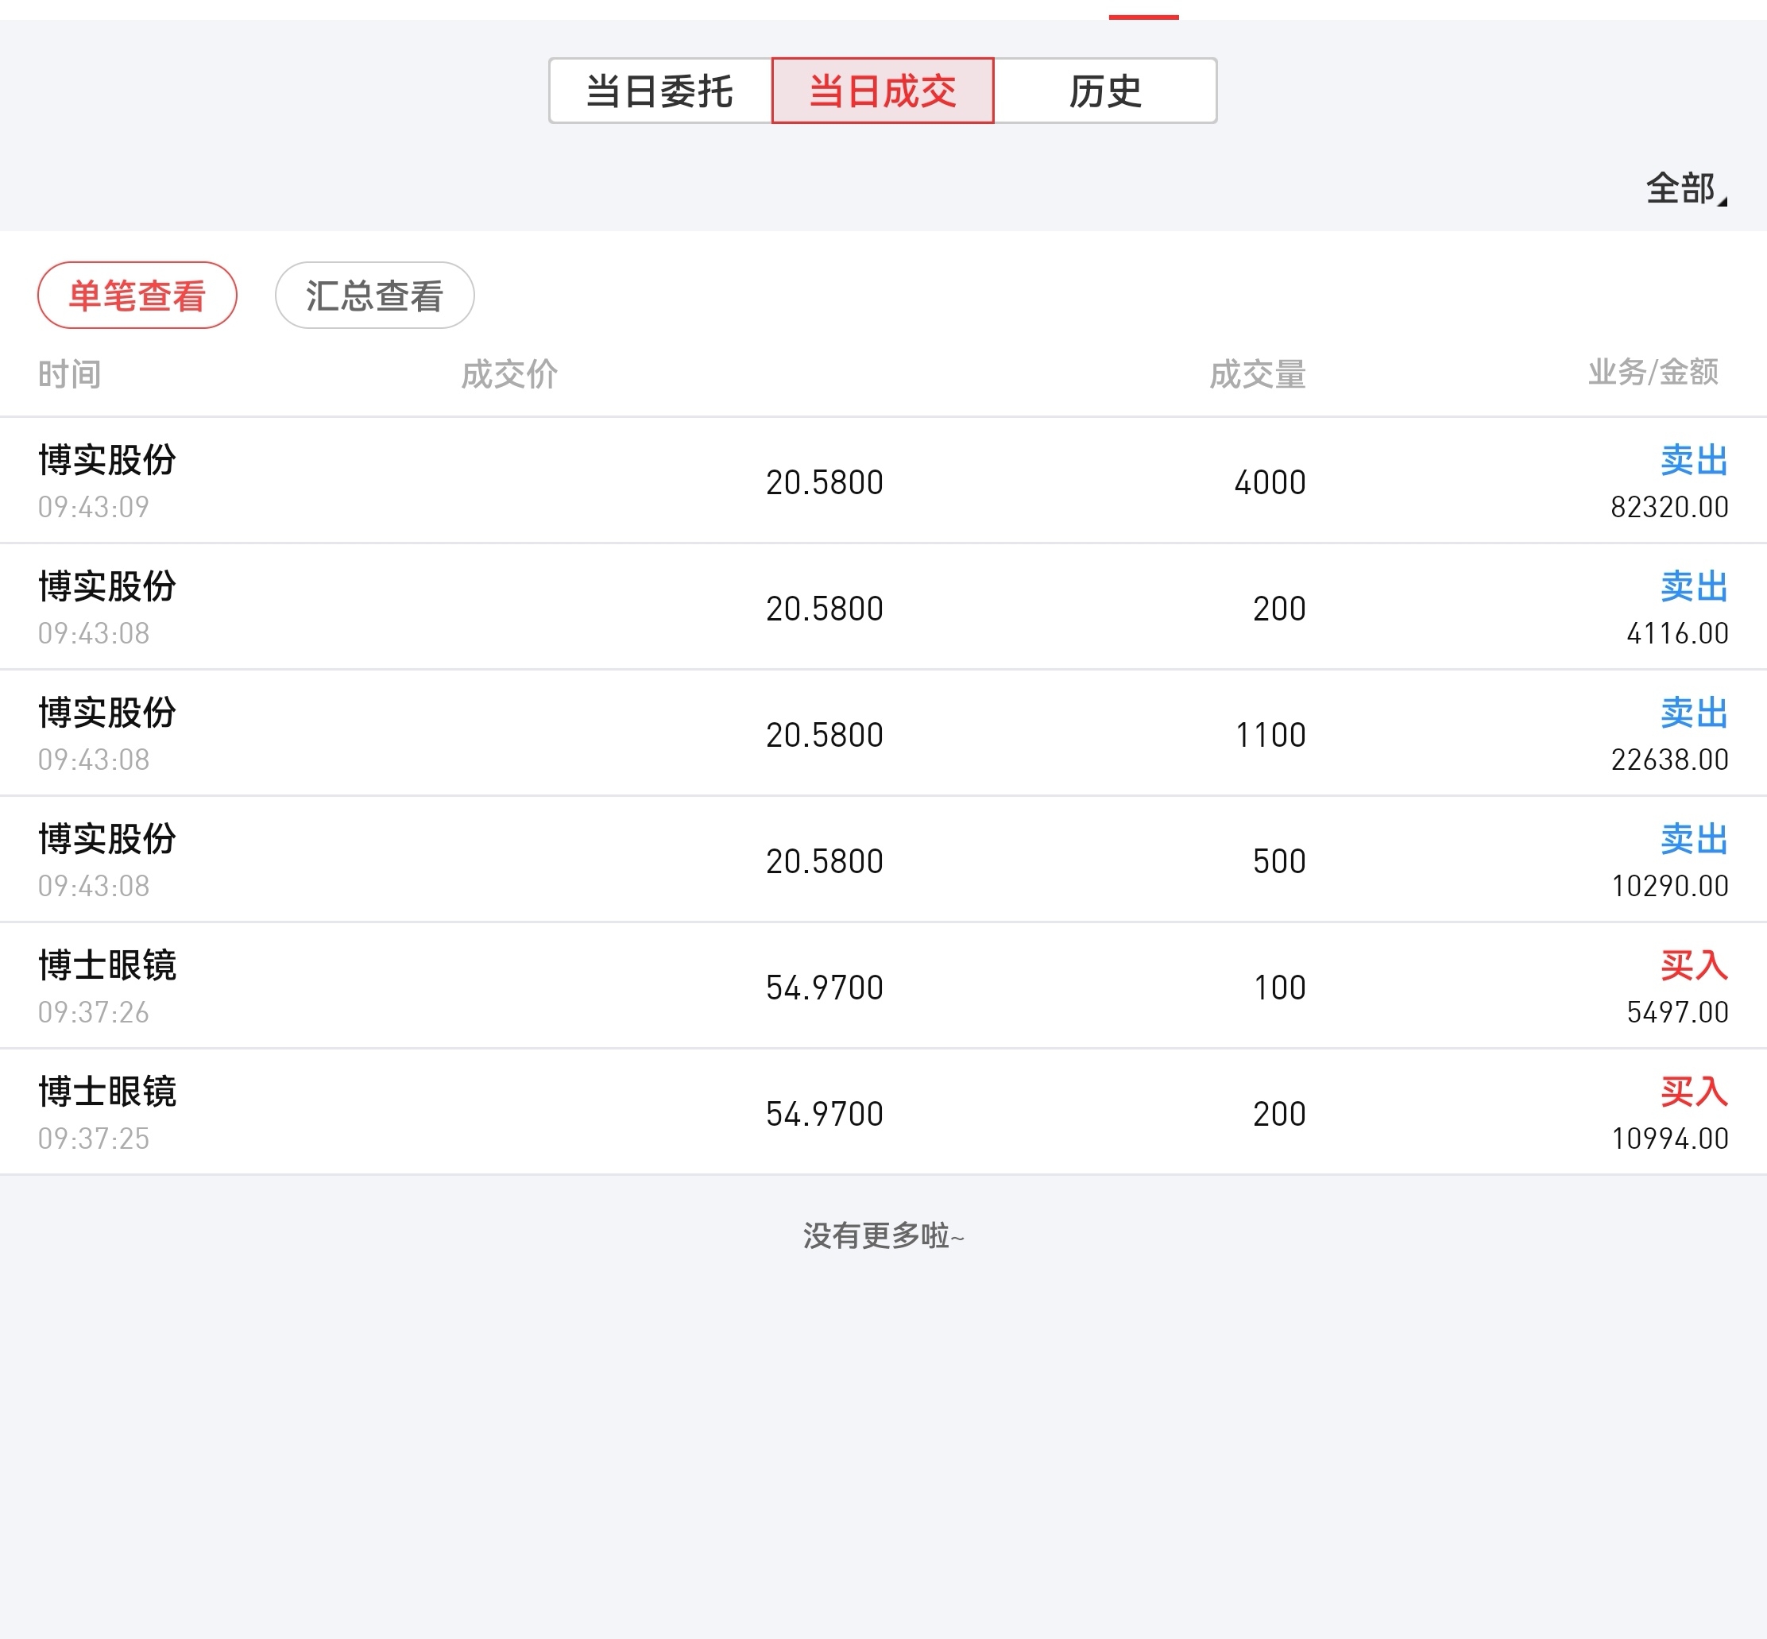Toggle the 单笔查看 view mode
Screen dimensions: 1767x1639
tap(137, 296)
